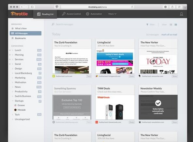
Task: Expand the Social category
Action: (12, 64)
